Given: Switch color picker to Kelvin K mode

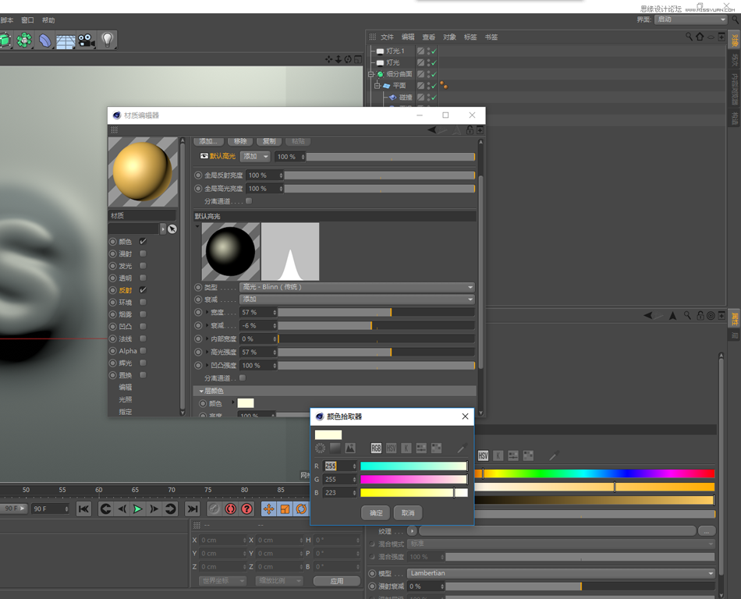Looking at the screenshot, I should pos(406,448).
